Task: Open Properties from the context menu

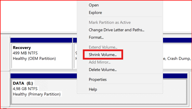Action: pyautogui.click(x=98, y=80)
